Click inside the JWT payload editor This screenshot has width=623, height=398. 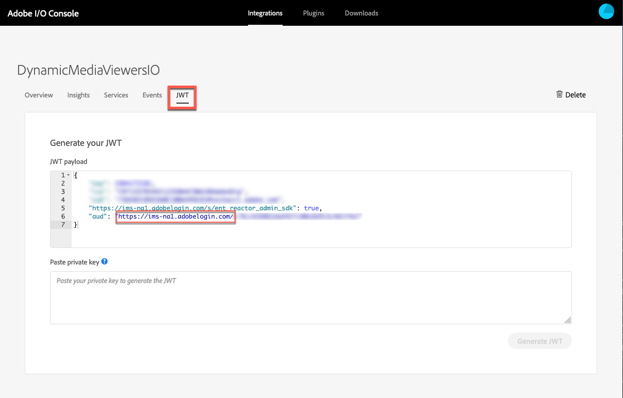[311, 209]
